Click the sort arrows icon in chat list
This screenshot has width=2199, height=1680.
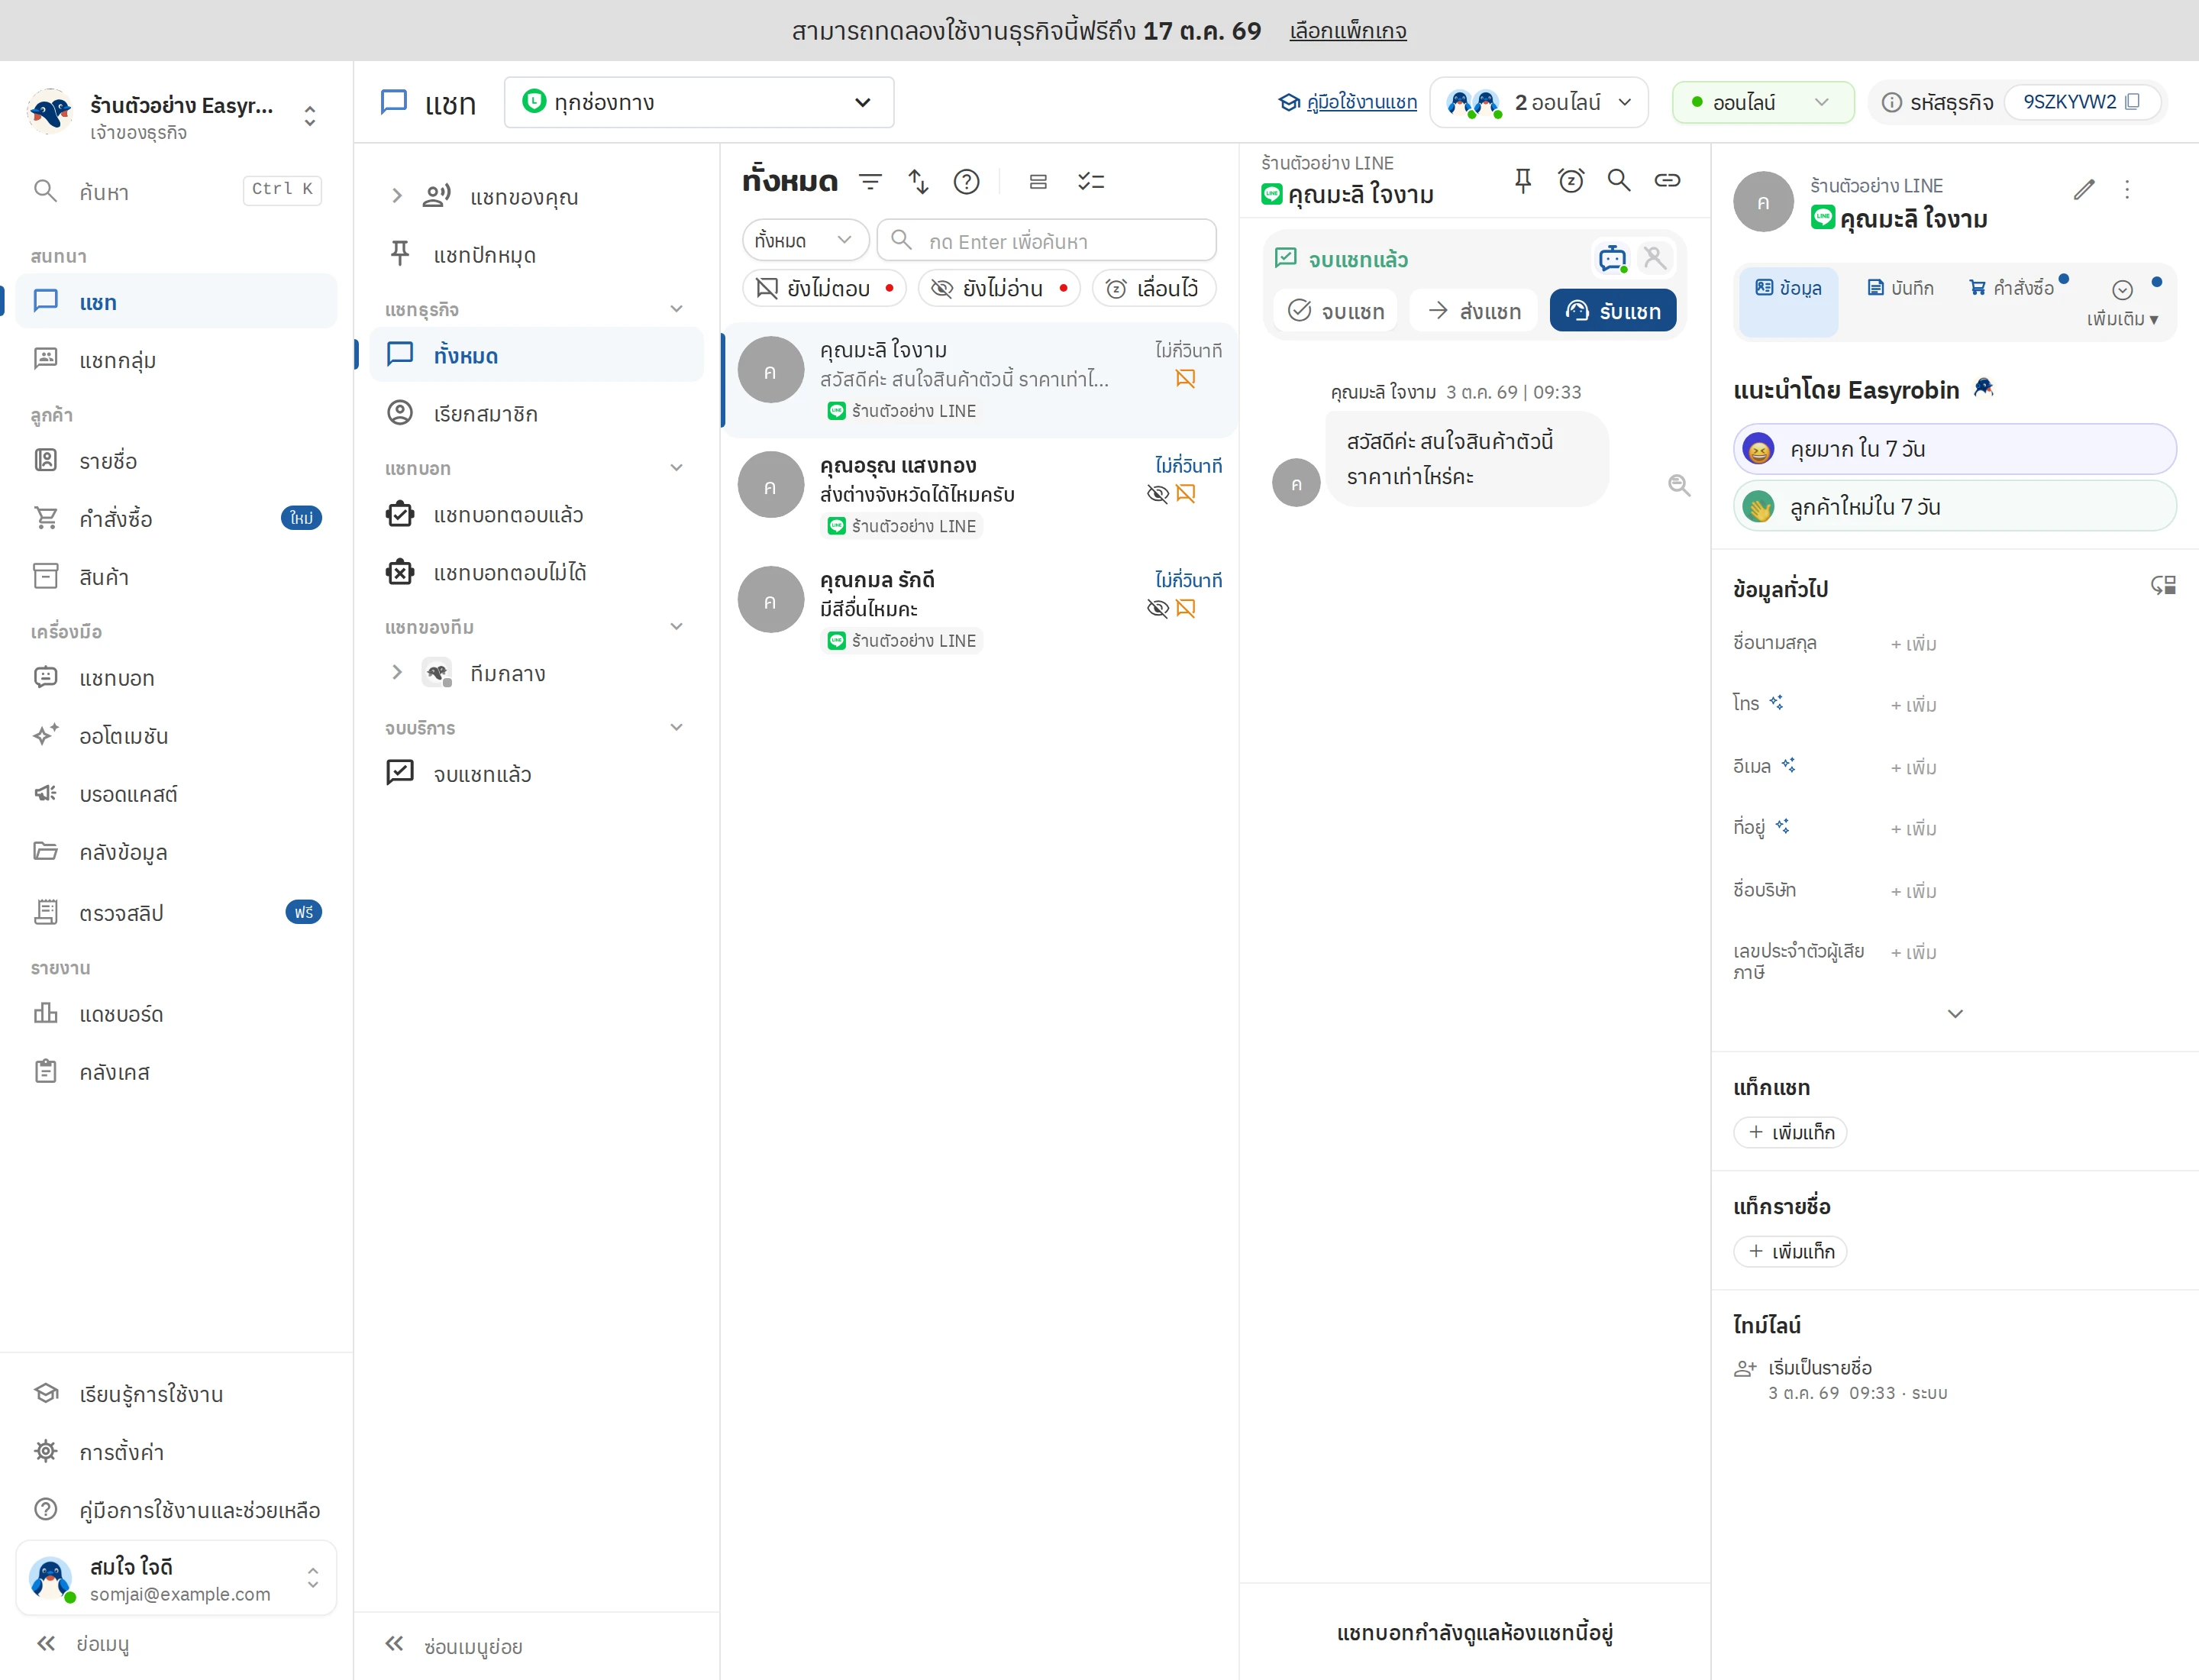tap(918, 182)
